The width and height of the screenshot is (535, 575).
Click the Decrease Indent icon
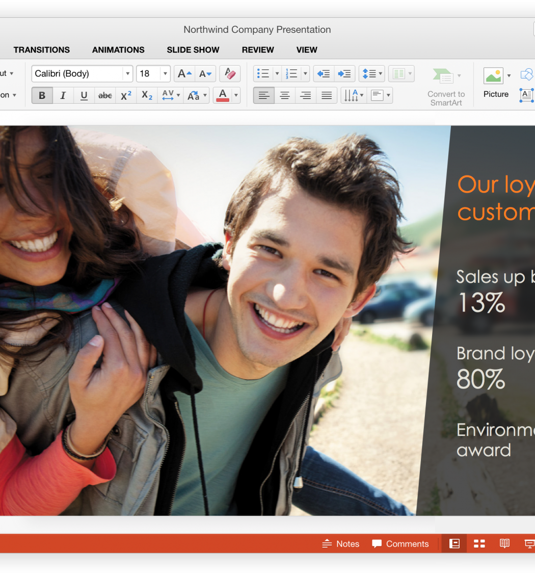(x=324, y=74)
